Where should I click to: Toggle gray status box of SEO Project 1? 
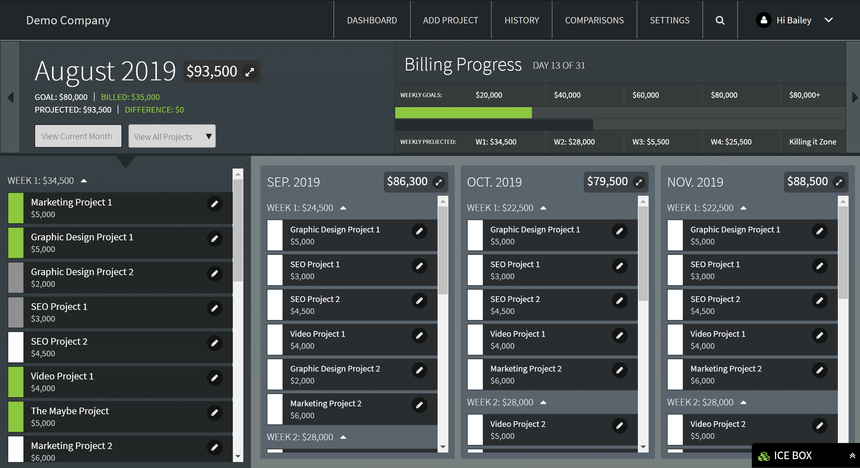point(16,312)
